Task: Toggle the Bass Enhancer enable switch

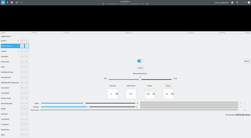Action: (141, 61)
